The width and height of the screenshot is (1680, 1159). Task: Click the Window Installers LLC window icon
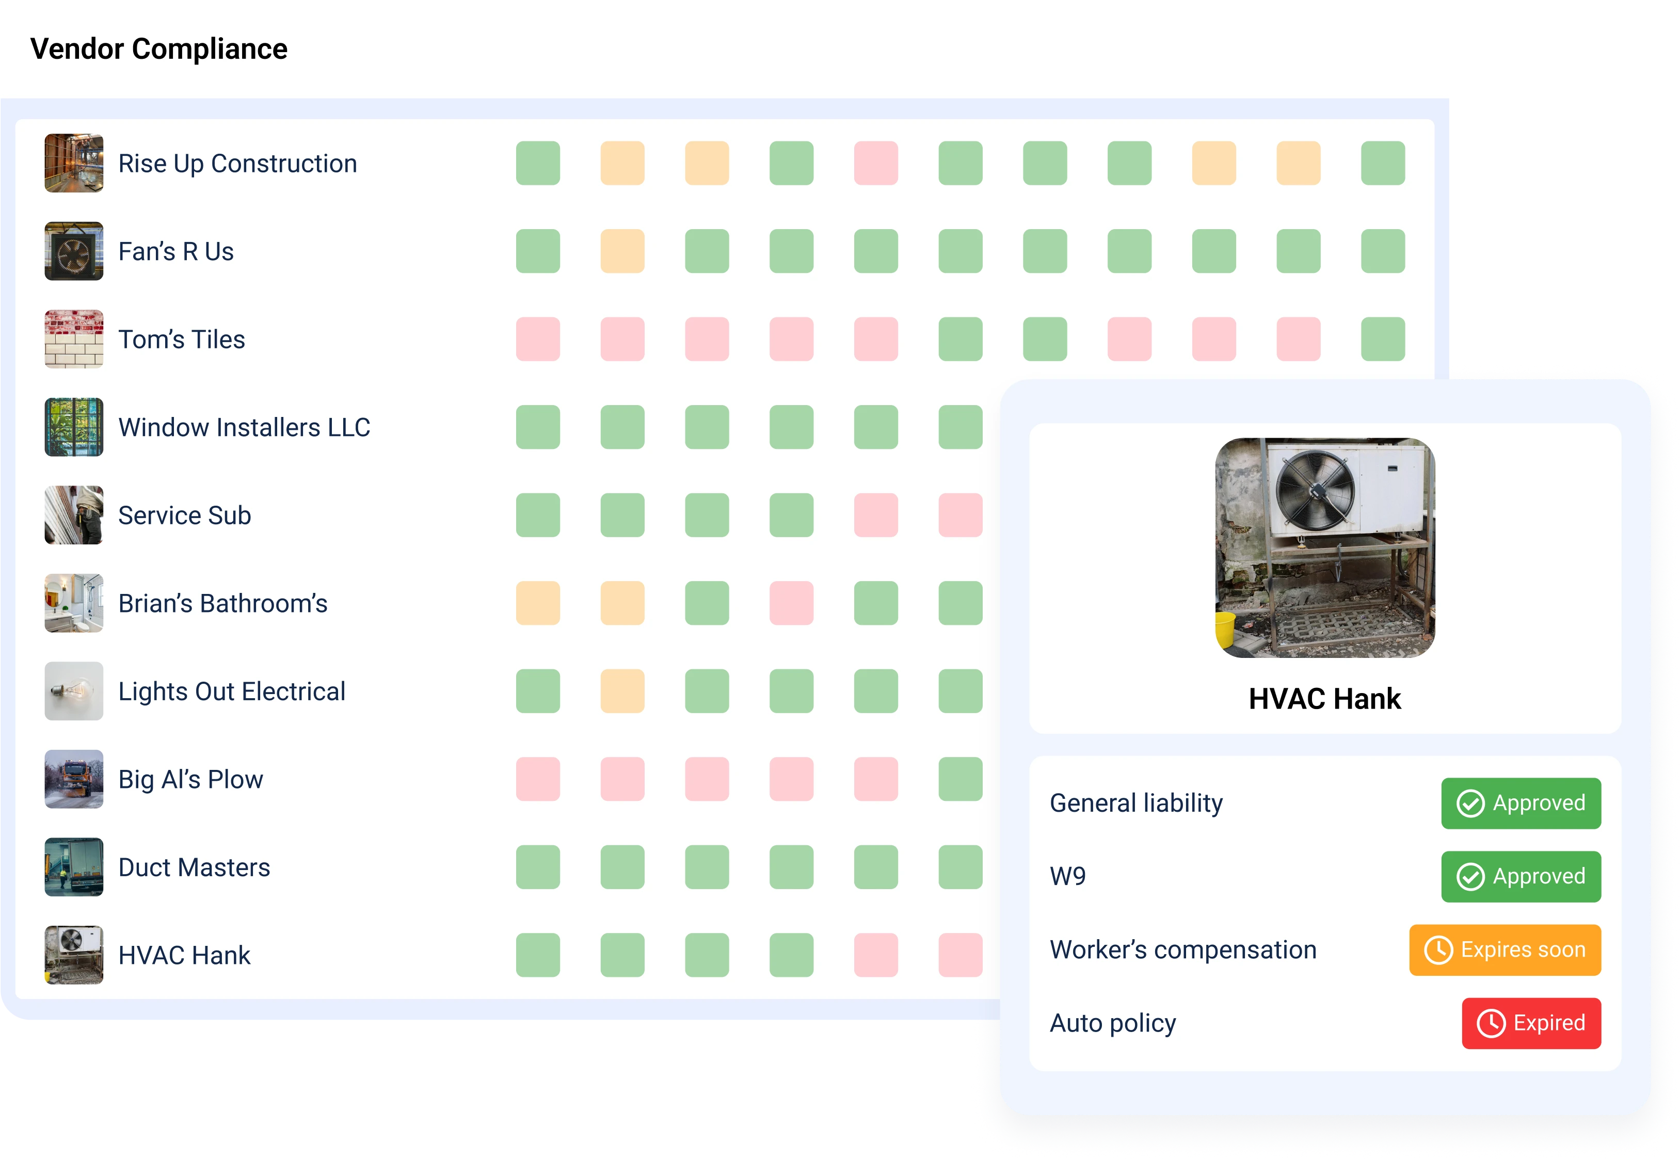tap(73, 427)
